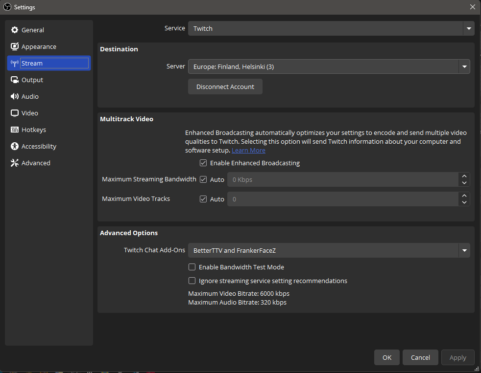Click the Cancel button
The width and height of the screenshot is (481, 373).
click(420, 357)
